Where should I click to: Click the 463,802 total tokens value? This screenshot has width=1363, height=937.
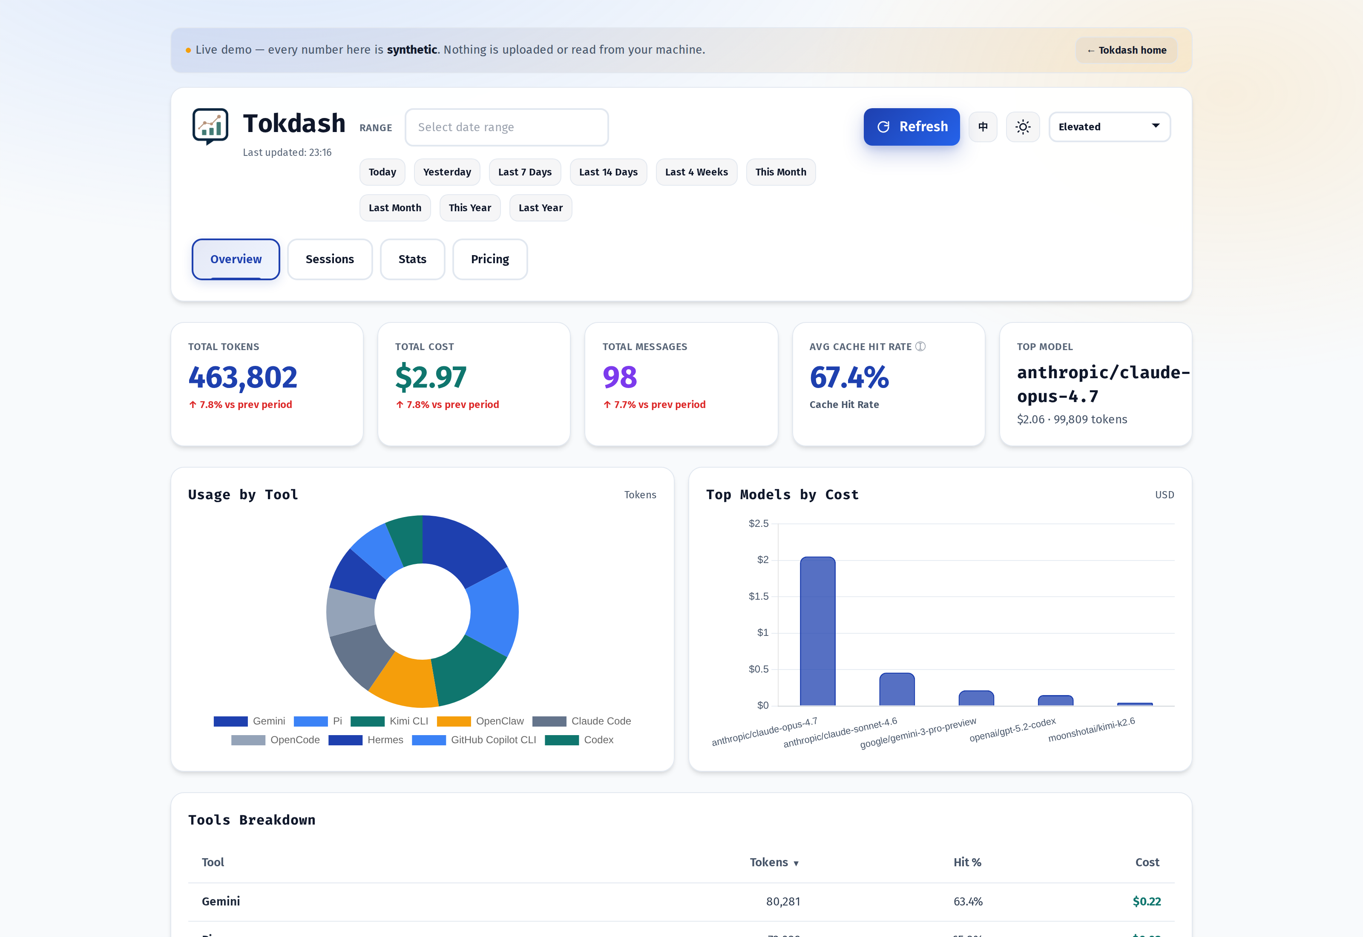(242, 377)
